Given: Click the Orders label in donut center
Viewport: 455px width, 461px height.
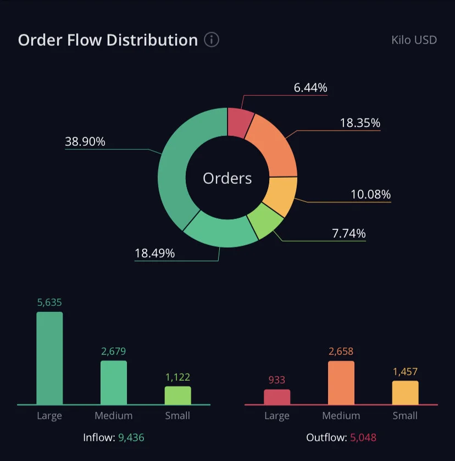Looking at the screenshot, I should [227, 178].
